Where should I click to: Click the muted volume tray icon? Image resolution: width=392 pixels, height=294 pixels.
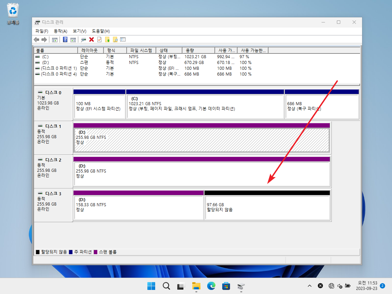pos(340,286)
